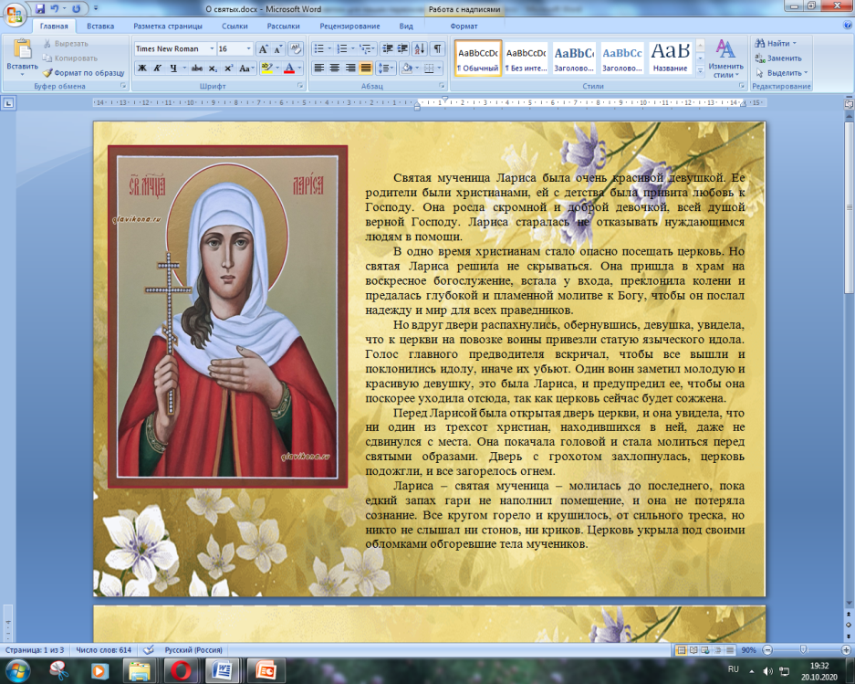Expand the Найти dropdown arrow

point(795,43)
